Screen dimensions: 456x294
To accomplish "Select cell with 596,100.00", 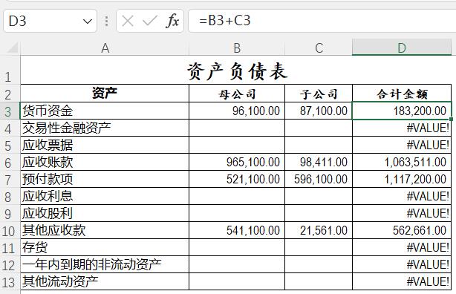I will coord(319,179).
